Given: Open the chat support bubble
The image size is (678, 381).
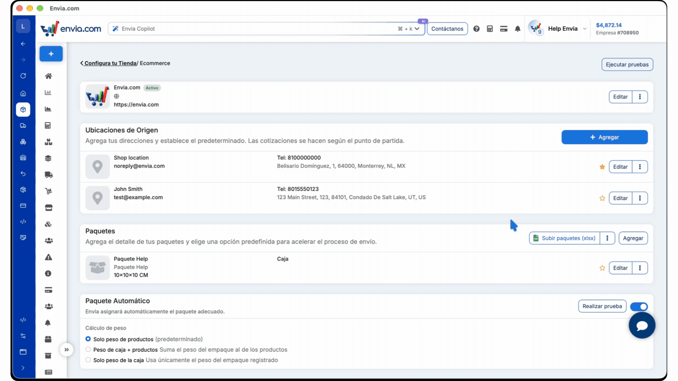Looking at the screenshot, I should 642,325.
